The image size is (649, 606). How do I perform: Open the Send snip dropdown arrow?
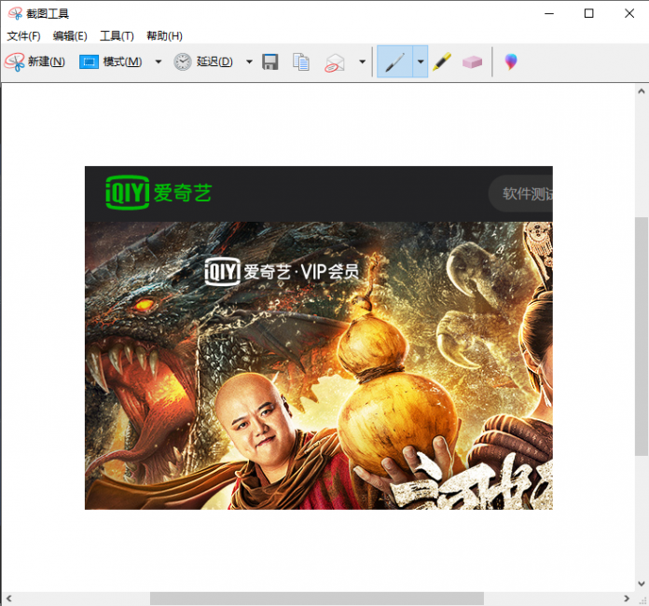click(362, 62)
